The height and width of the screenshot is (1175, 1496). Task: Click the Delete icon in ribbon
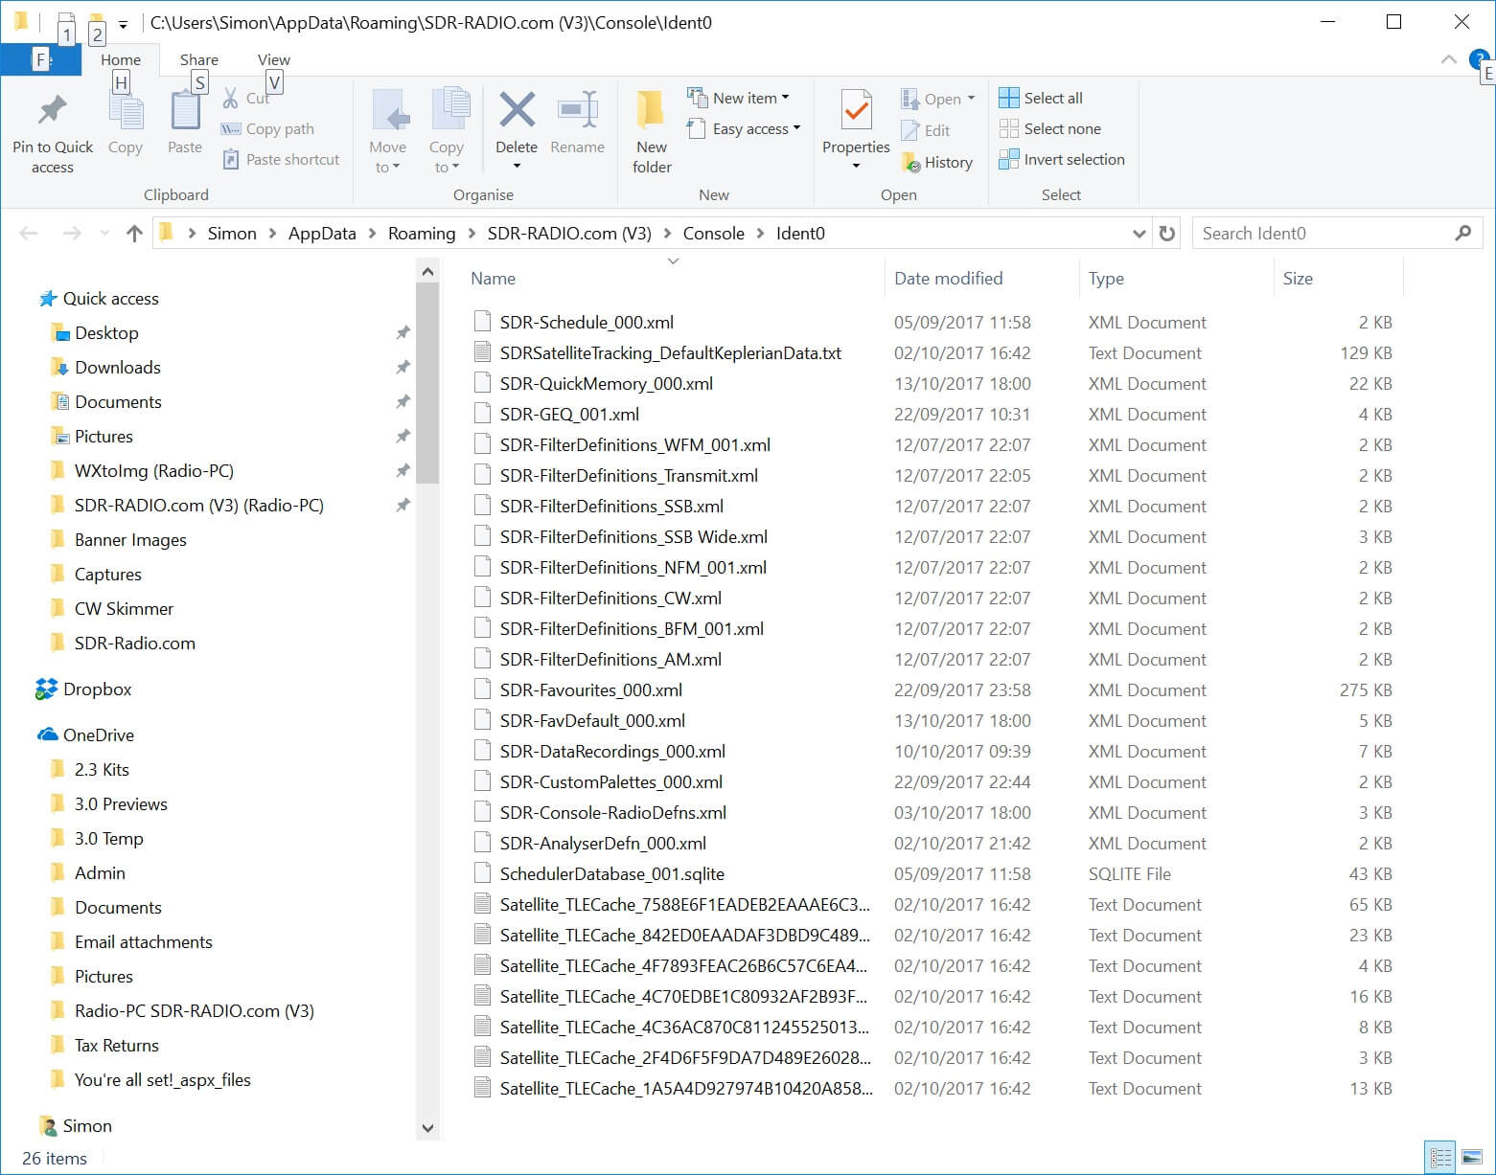pos(517,111)
